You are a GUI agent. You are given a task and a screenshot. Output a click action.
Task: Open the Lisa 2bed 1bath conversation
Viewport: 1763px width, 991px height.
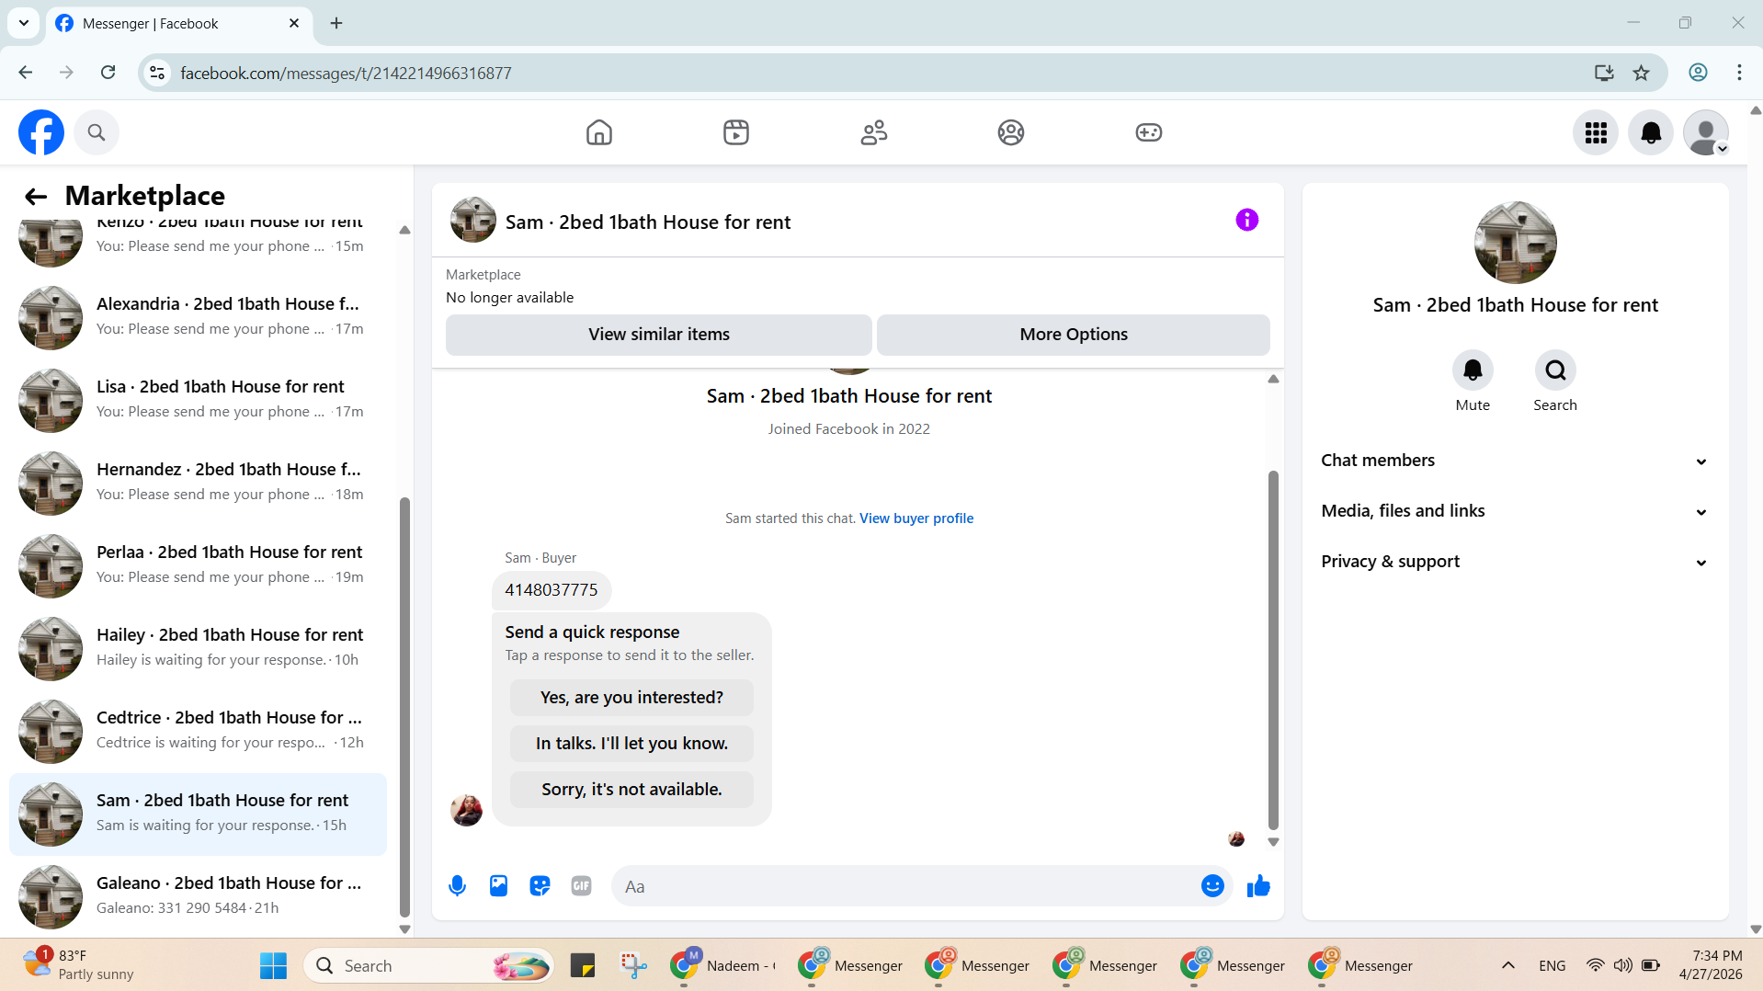tap(198, 400)
